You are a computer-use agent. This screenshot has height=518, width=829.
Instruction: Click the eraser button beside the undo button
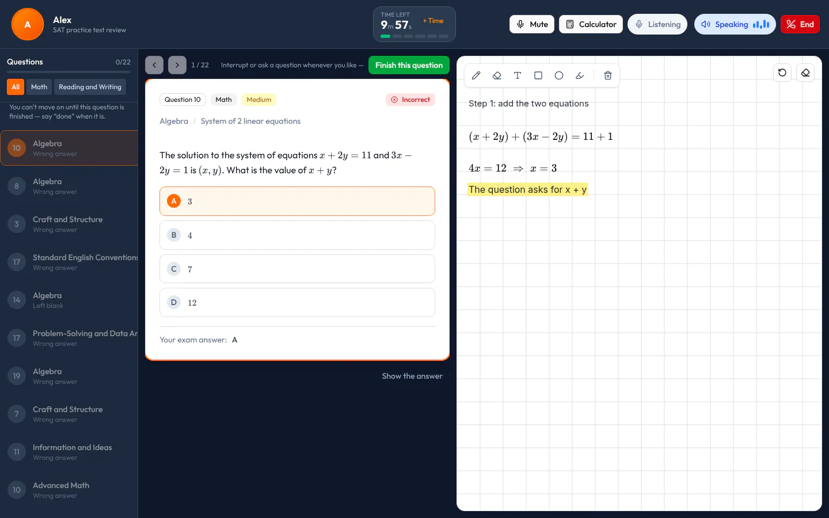click(805, 73)
